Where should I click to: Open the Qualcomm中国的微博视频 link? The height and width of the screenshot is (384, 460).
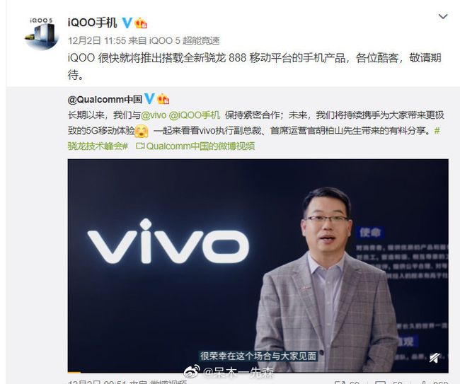[x=200, y=146]
